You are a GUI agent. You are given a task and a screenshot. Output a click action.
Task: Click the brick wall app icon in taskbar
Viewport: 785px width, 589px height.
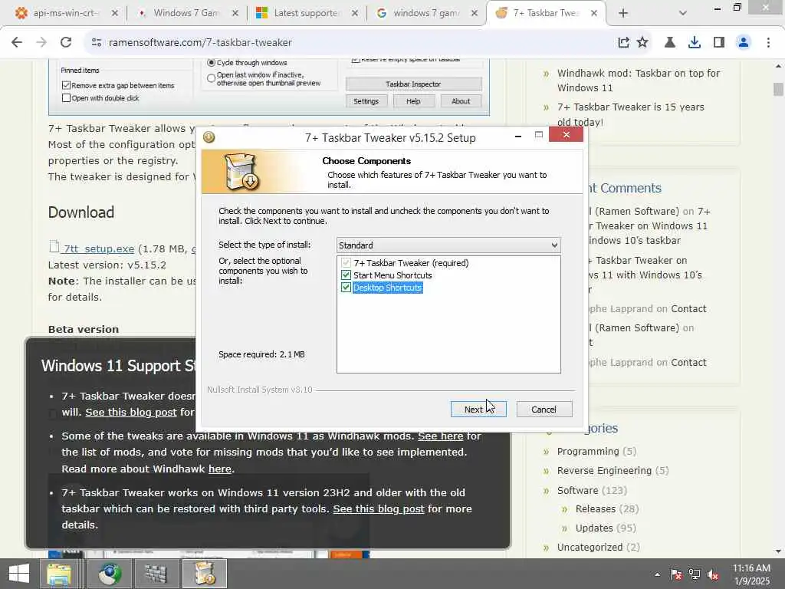[x=156, y=574]
